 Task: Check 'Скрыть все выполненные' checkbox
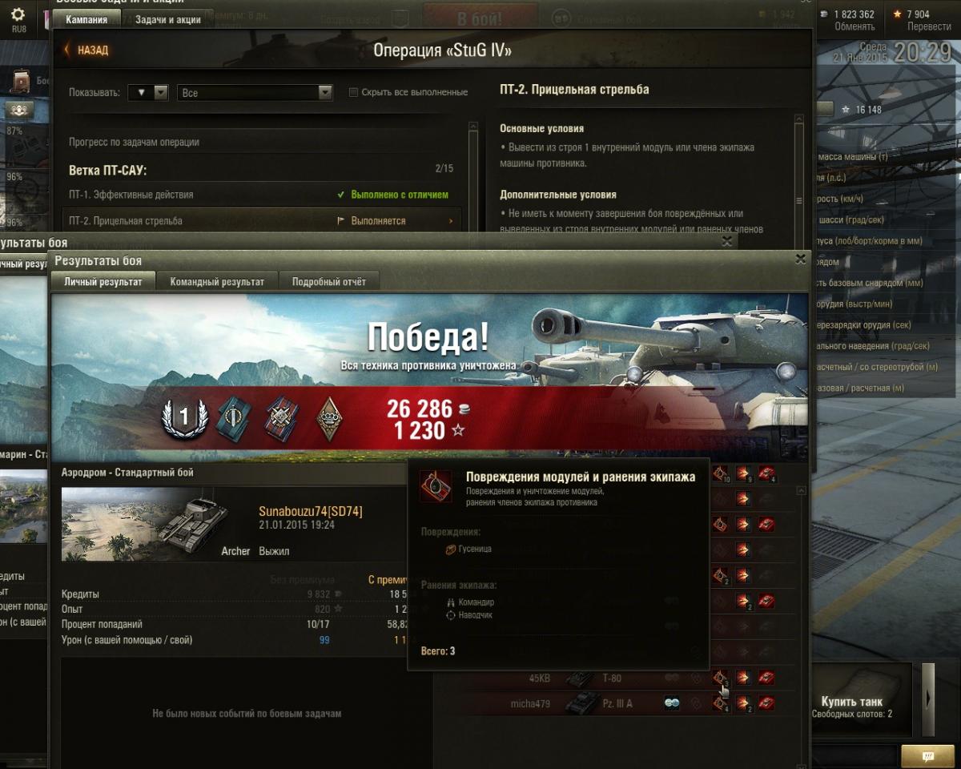(353, 93)
